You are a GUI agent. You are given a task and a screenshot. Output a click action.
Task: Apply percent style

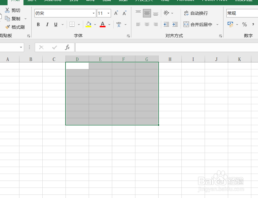coord(244,25)
